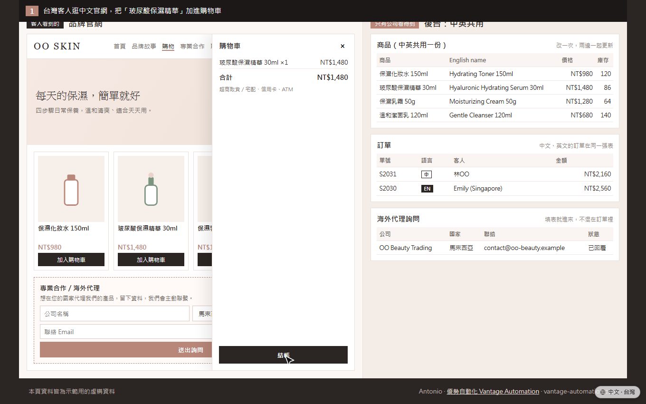Follow the 優勢自動化 Vantage Automation link
The width and height of the screenshot is (646, 404).
point(493,392)
